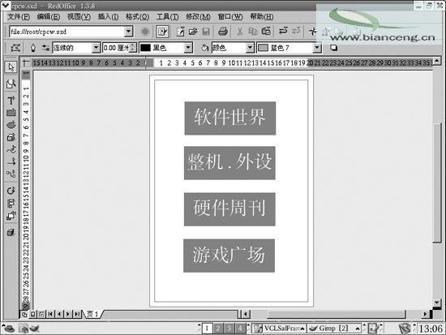The width and height of the screenshot is (446, 335).
Task: Open the 格式(O) menu
Action: pos(137,17)
